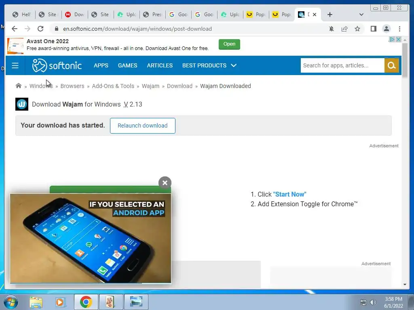Open the GAMES menu item
This screenshot has height=310, width=414.
[x=127, y=65]
